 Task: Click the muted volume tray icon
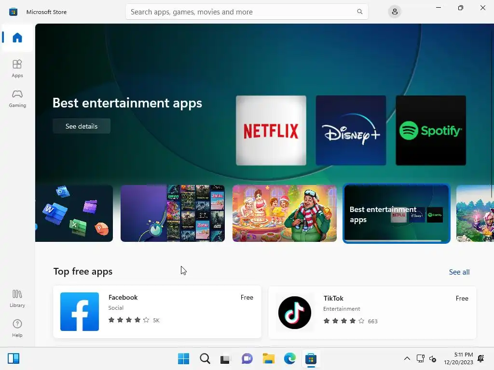433,358
